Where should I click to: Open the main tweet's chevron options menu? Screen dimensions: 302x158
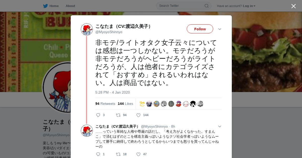(219, 29)
